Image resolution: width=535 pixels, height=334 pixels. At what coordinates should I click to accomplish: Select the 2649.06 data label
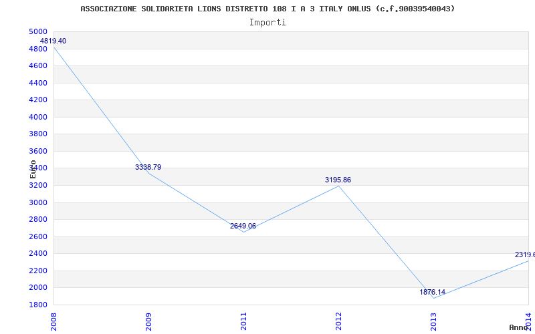pos(243,226)
